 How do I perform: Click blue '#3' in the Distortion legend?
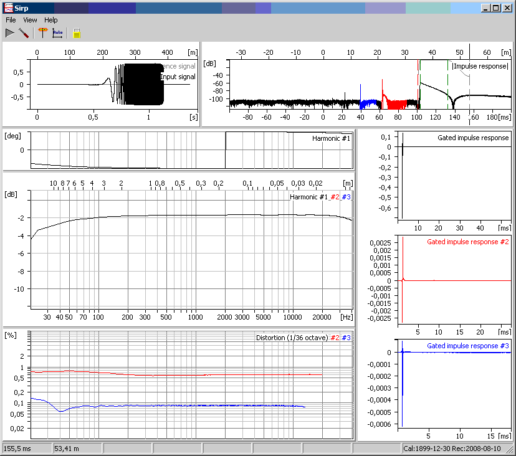(x=346, y=338)
